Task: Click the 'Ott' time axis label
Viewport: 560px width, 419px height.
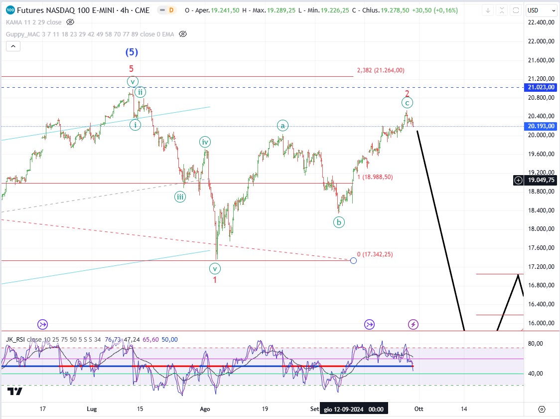Action: click(x=419, y=409)
